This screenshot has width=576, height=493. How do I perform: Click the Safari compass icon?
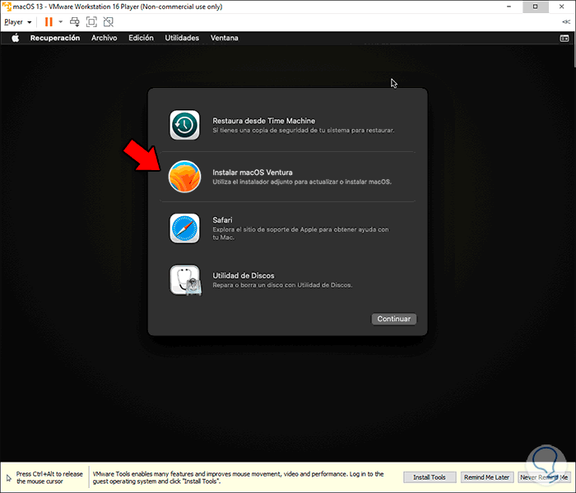[184, 228]
